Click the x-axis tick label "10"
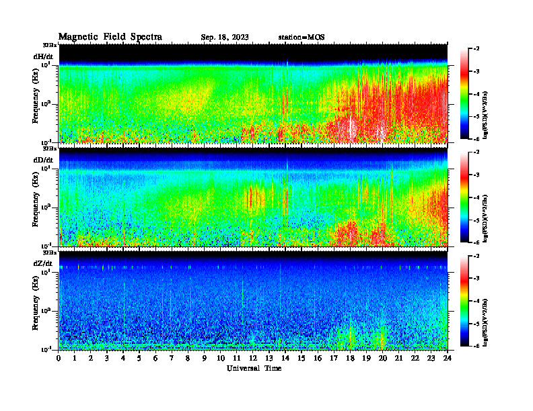The width and height of the screenshot is (533, 411). pos(221,358)
